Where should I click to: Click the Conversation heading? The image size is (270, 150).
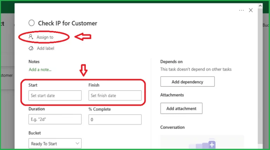click(x=172, y=127)
